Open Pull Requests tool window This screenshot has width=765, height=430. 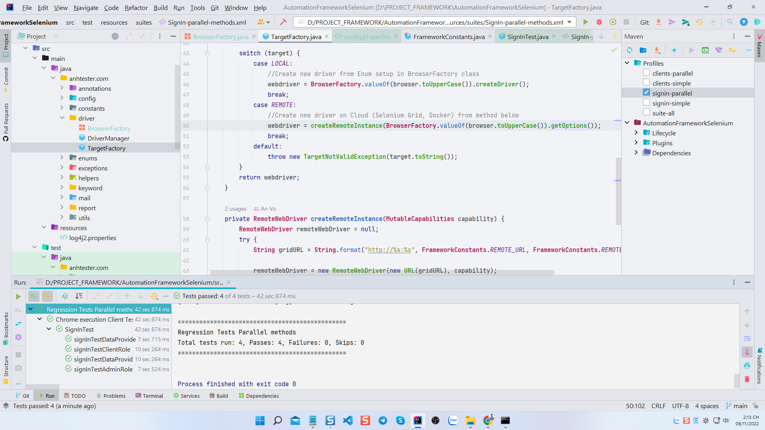[x=6, y=122]
